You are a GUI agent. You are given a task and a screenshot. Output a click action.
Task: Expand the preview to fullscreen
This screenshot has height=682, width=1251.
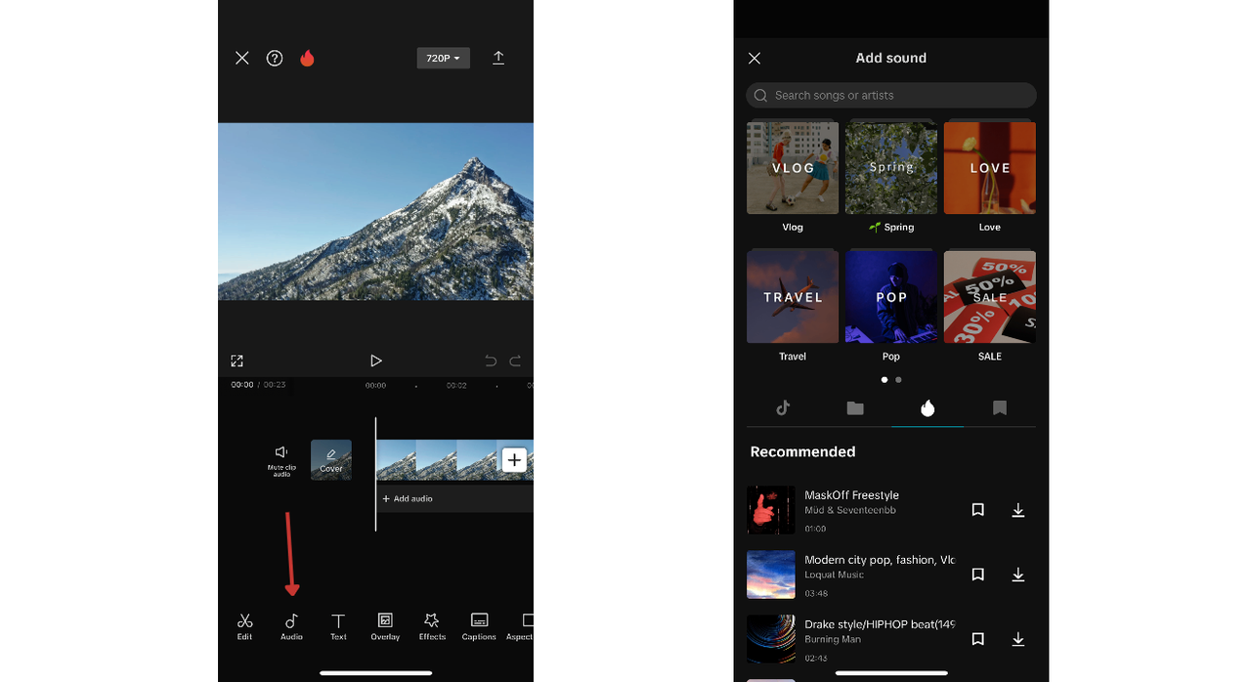[237, 361]
